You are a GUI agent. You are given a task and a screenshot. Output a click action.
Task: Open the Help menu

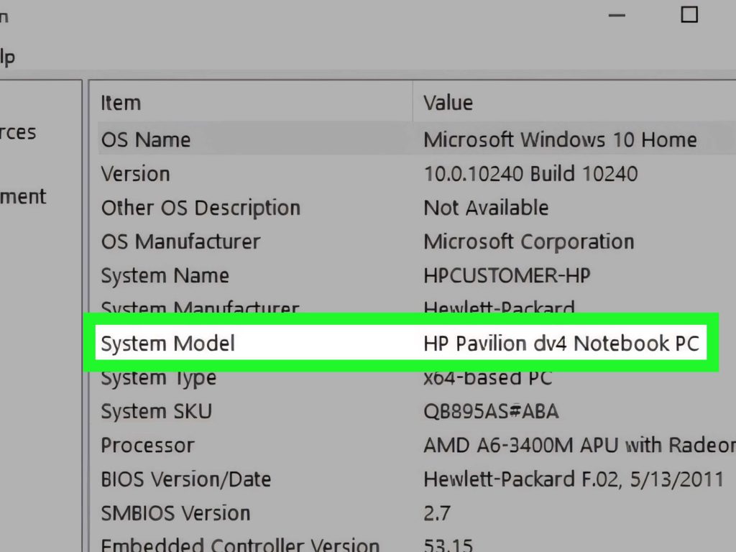point(7,57)
